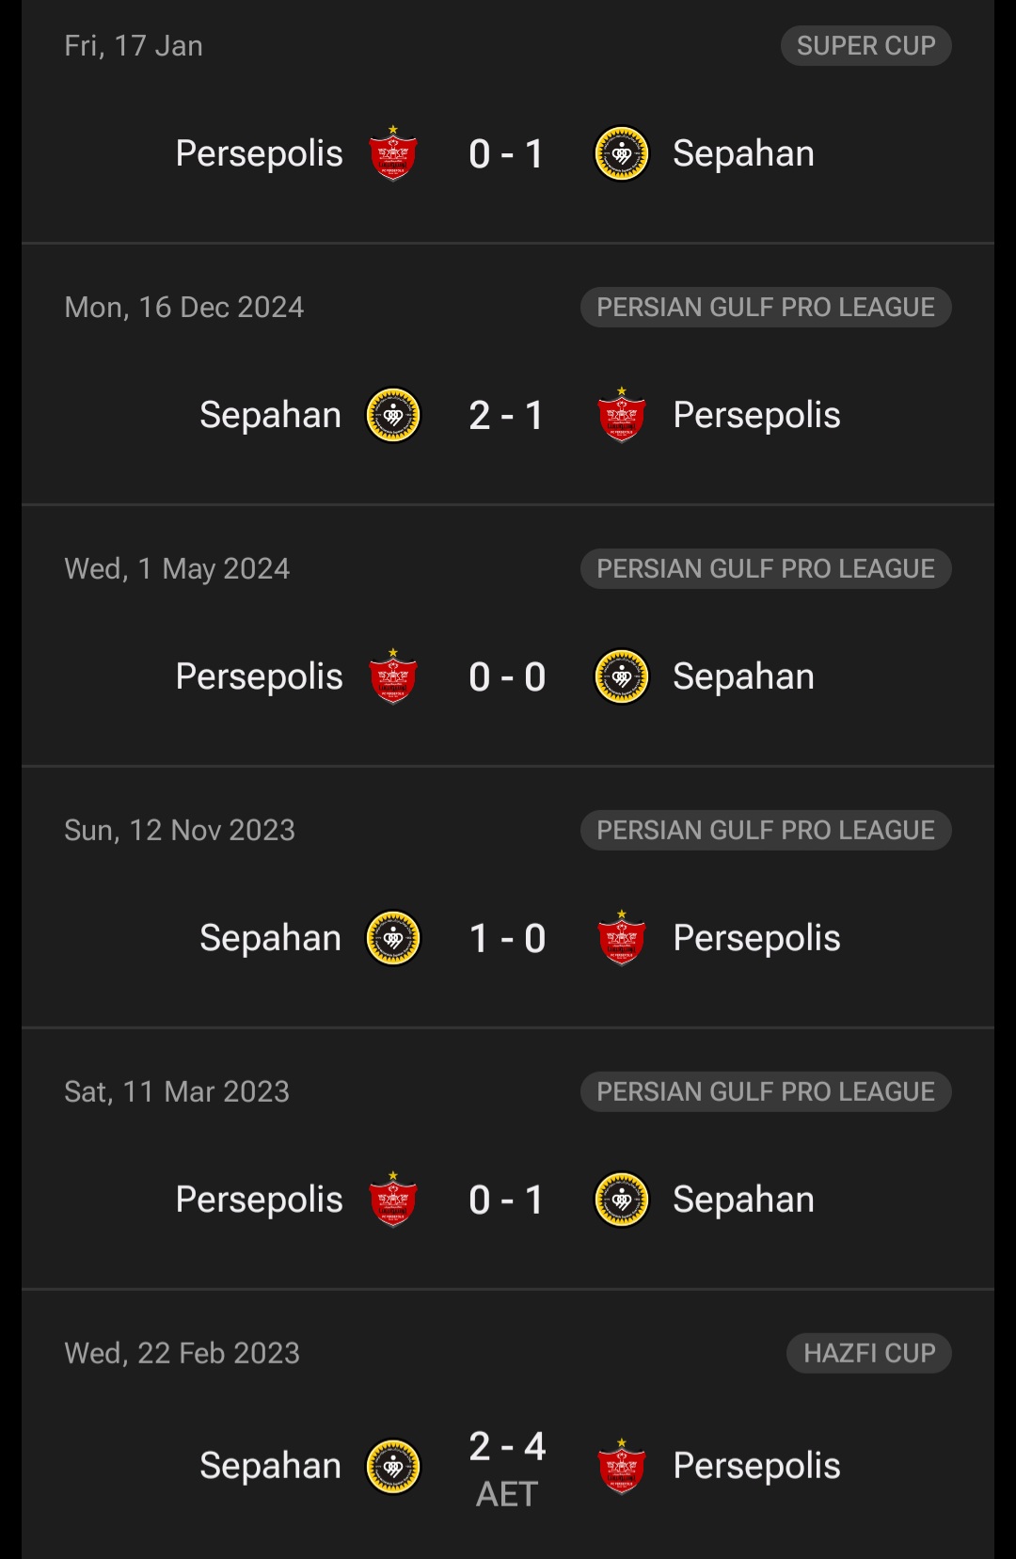Open the 1 - 0 score on 12 Nov 2023
The image size is (1016, 1559).
pyautogui.click(x=507, y=938)
